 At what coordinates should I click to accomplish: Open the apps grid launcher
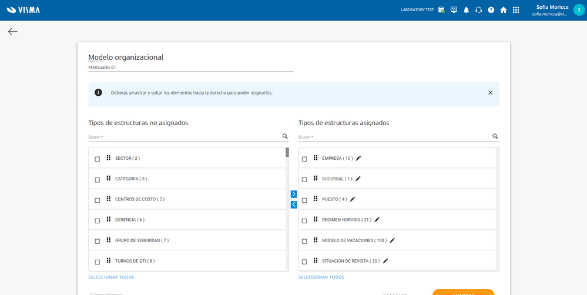516,10
